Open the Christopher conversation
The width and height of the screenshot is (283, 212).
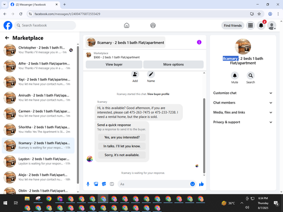[38, 50]
